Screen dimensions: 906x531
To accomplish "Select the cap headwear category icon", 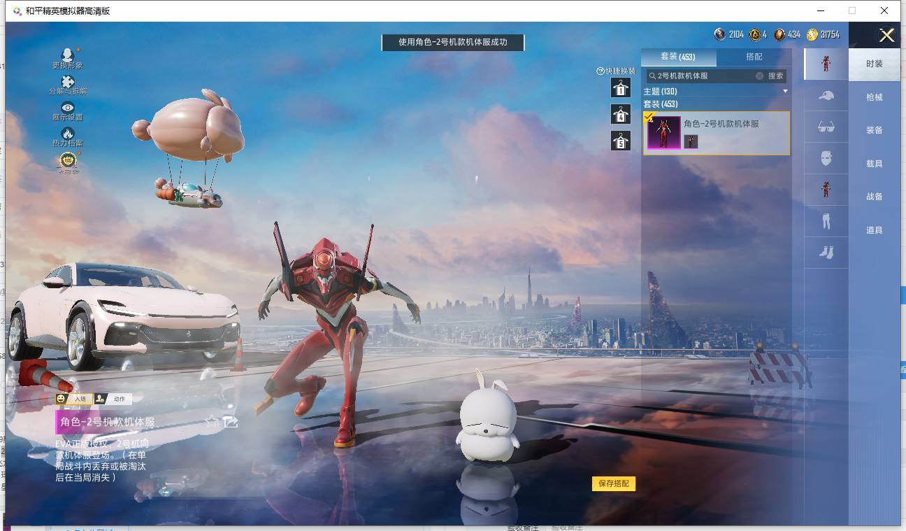I will 826,95.
